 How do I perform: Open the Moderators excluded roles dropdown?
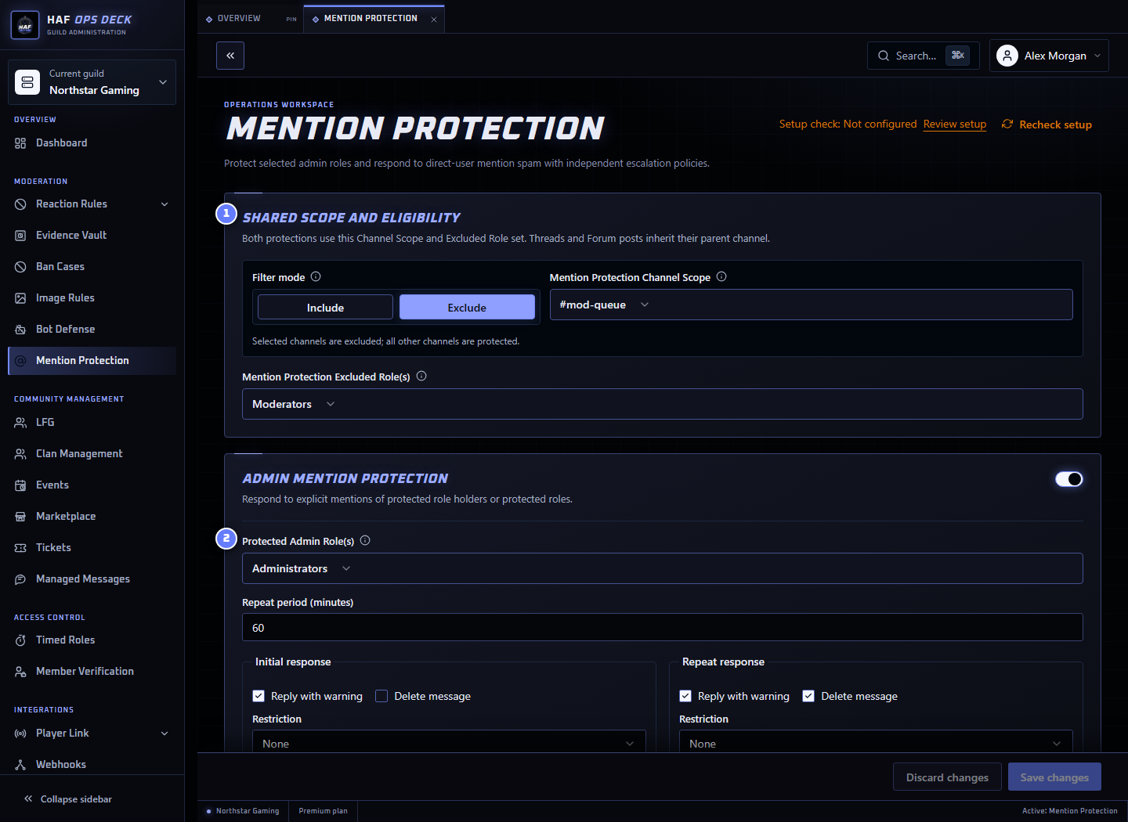tap(663, 404)
